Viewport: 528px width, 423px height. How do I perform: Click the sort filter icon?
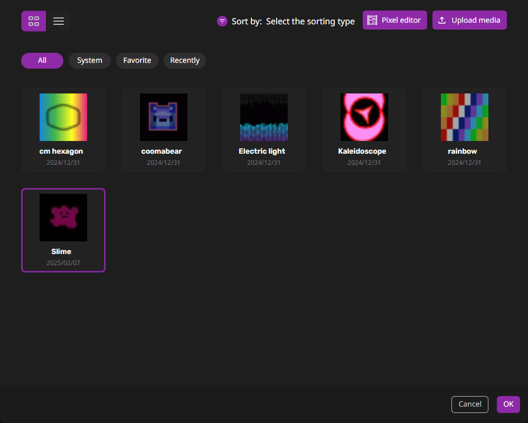click(222, 21)
